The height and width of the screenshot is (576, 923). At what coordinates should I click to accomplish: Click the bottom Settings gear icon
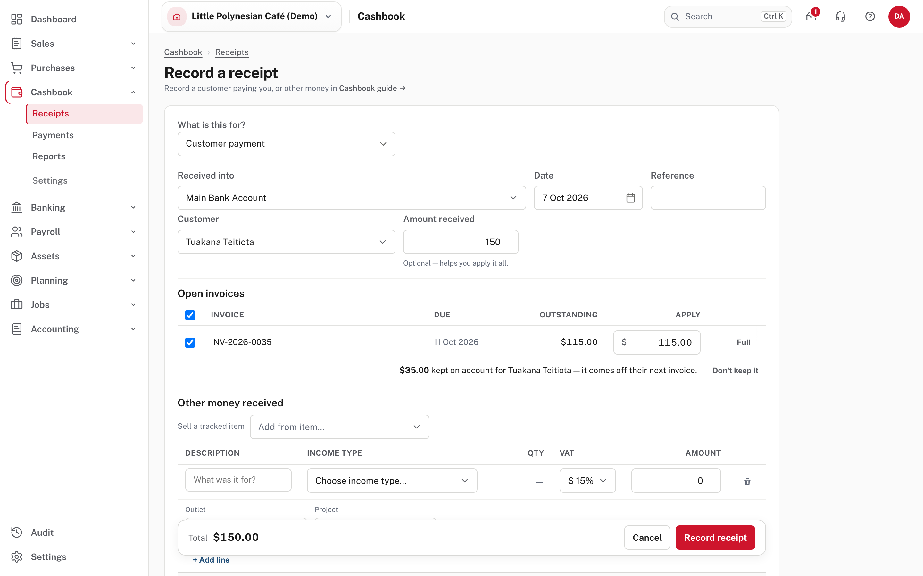(16, 557)
